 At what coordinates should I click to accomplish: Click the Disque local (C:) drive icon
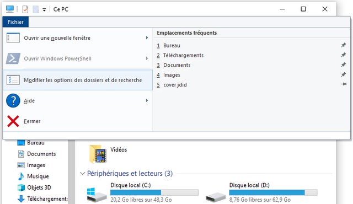(x=97, y=195)
